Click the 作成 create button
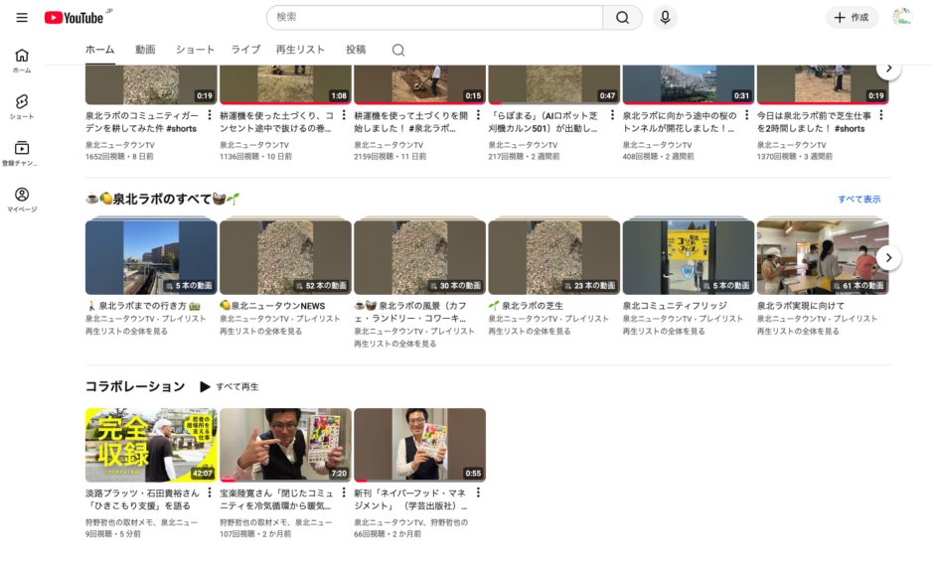The height and width of the screenshot is (565, 934). [x=852, y=17]
